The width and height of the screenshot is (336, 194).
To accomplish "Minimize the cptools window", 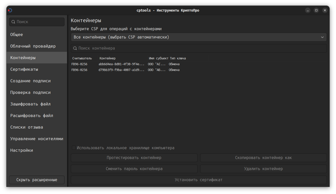I will [308, 10].
